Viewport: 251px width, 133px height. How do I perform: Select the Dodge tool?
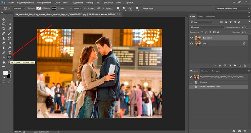(10, 48)
